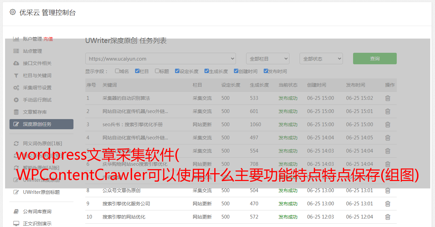This screenshot has width=435, height=227.
Task: Click the chart icon for 账户管理
Action: [x=16, y=39]
